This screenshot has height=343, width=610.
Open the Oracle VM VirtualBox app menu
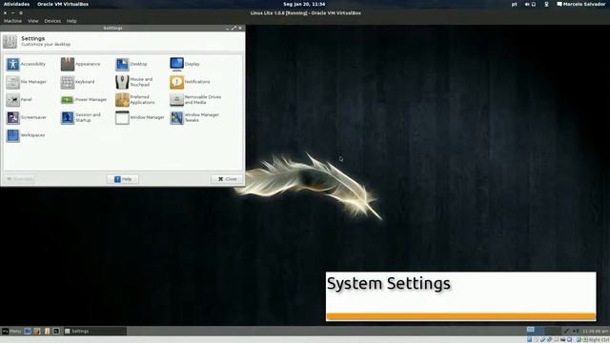point(63,4)
